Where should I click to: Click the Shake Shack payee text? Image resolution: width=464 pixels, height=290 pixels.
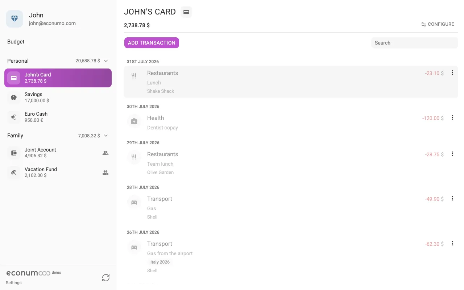(161, 91)
